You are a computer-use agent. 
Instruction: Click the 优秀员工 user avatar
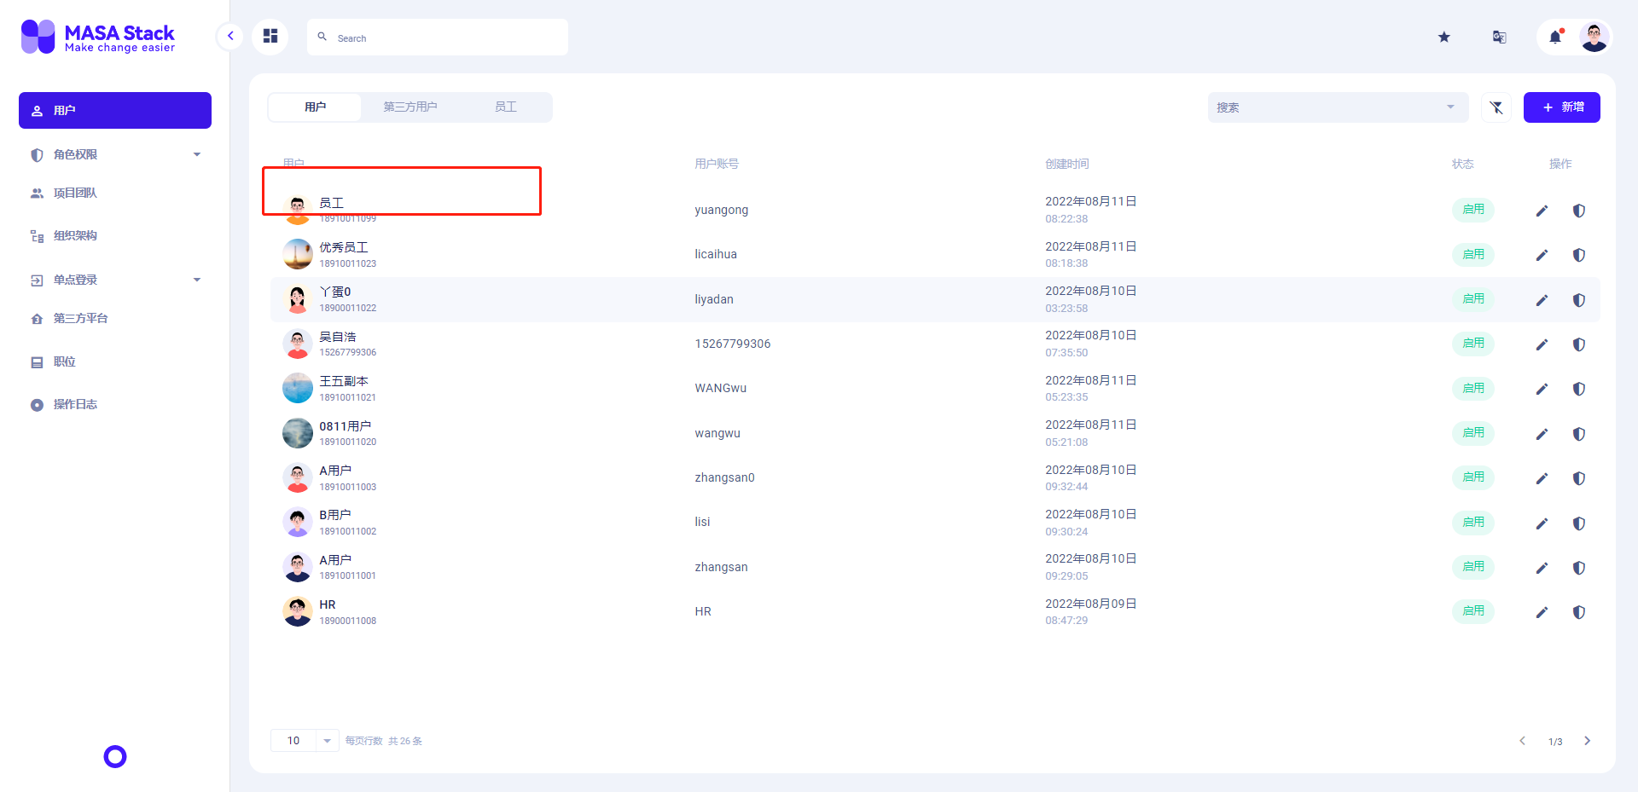point(298,254)
